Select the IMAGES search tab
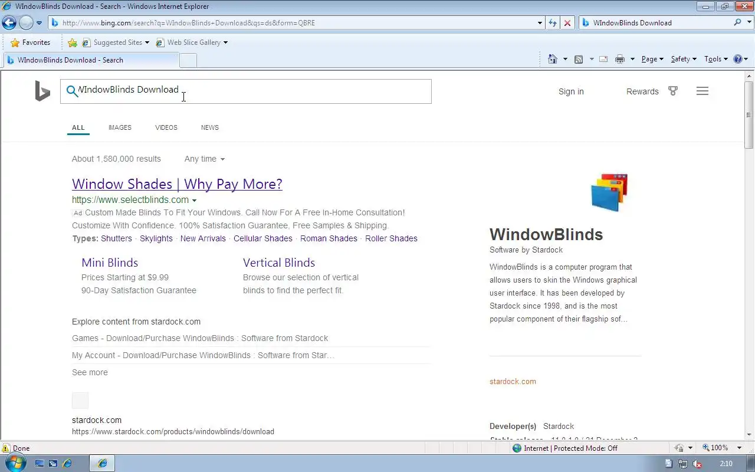This screenshot has height=472, width=755. click(120, 127)
